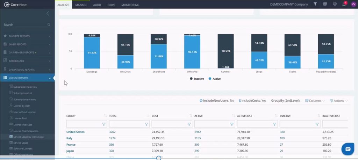Toggle the Inactive legend series

click(x=197, y=79)
